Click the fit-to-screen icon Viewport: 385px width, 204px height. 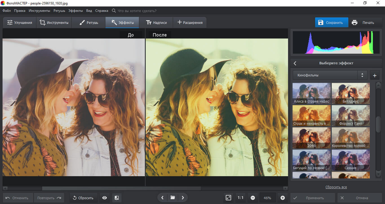point(229,198)
